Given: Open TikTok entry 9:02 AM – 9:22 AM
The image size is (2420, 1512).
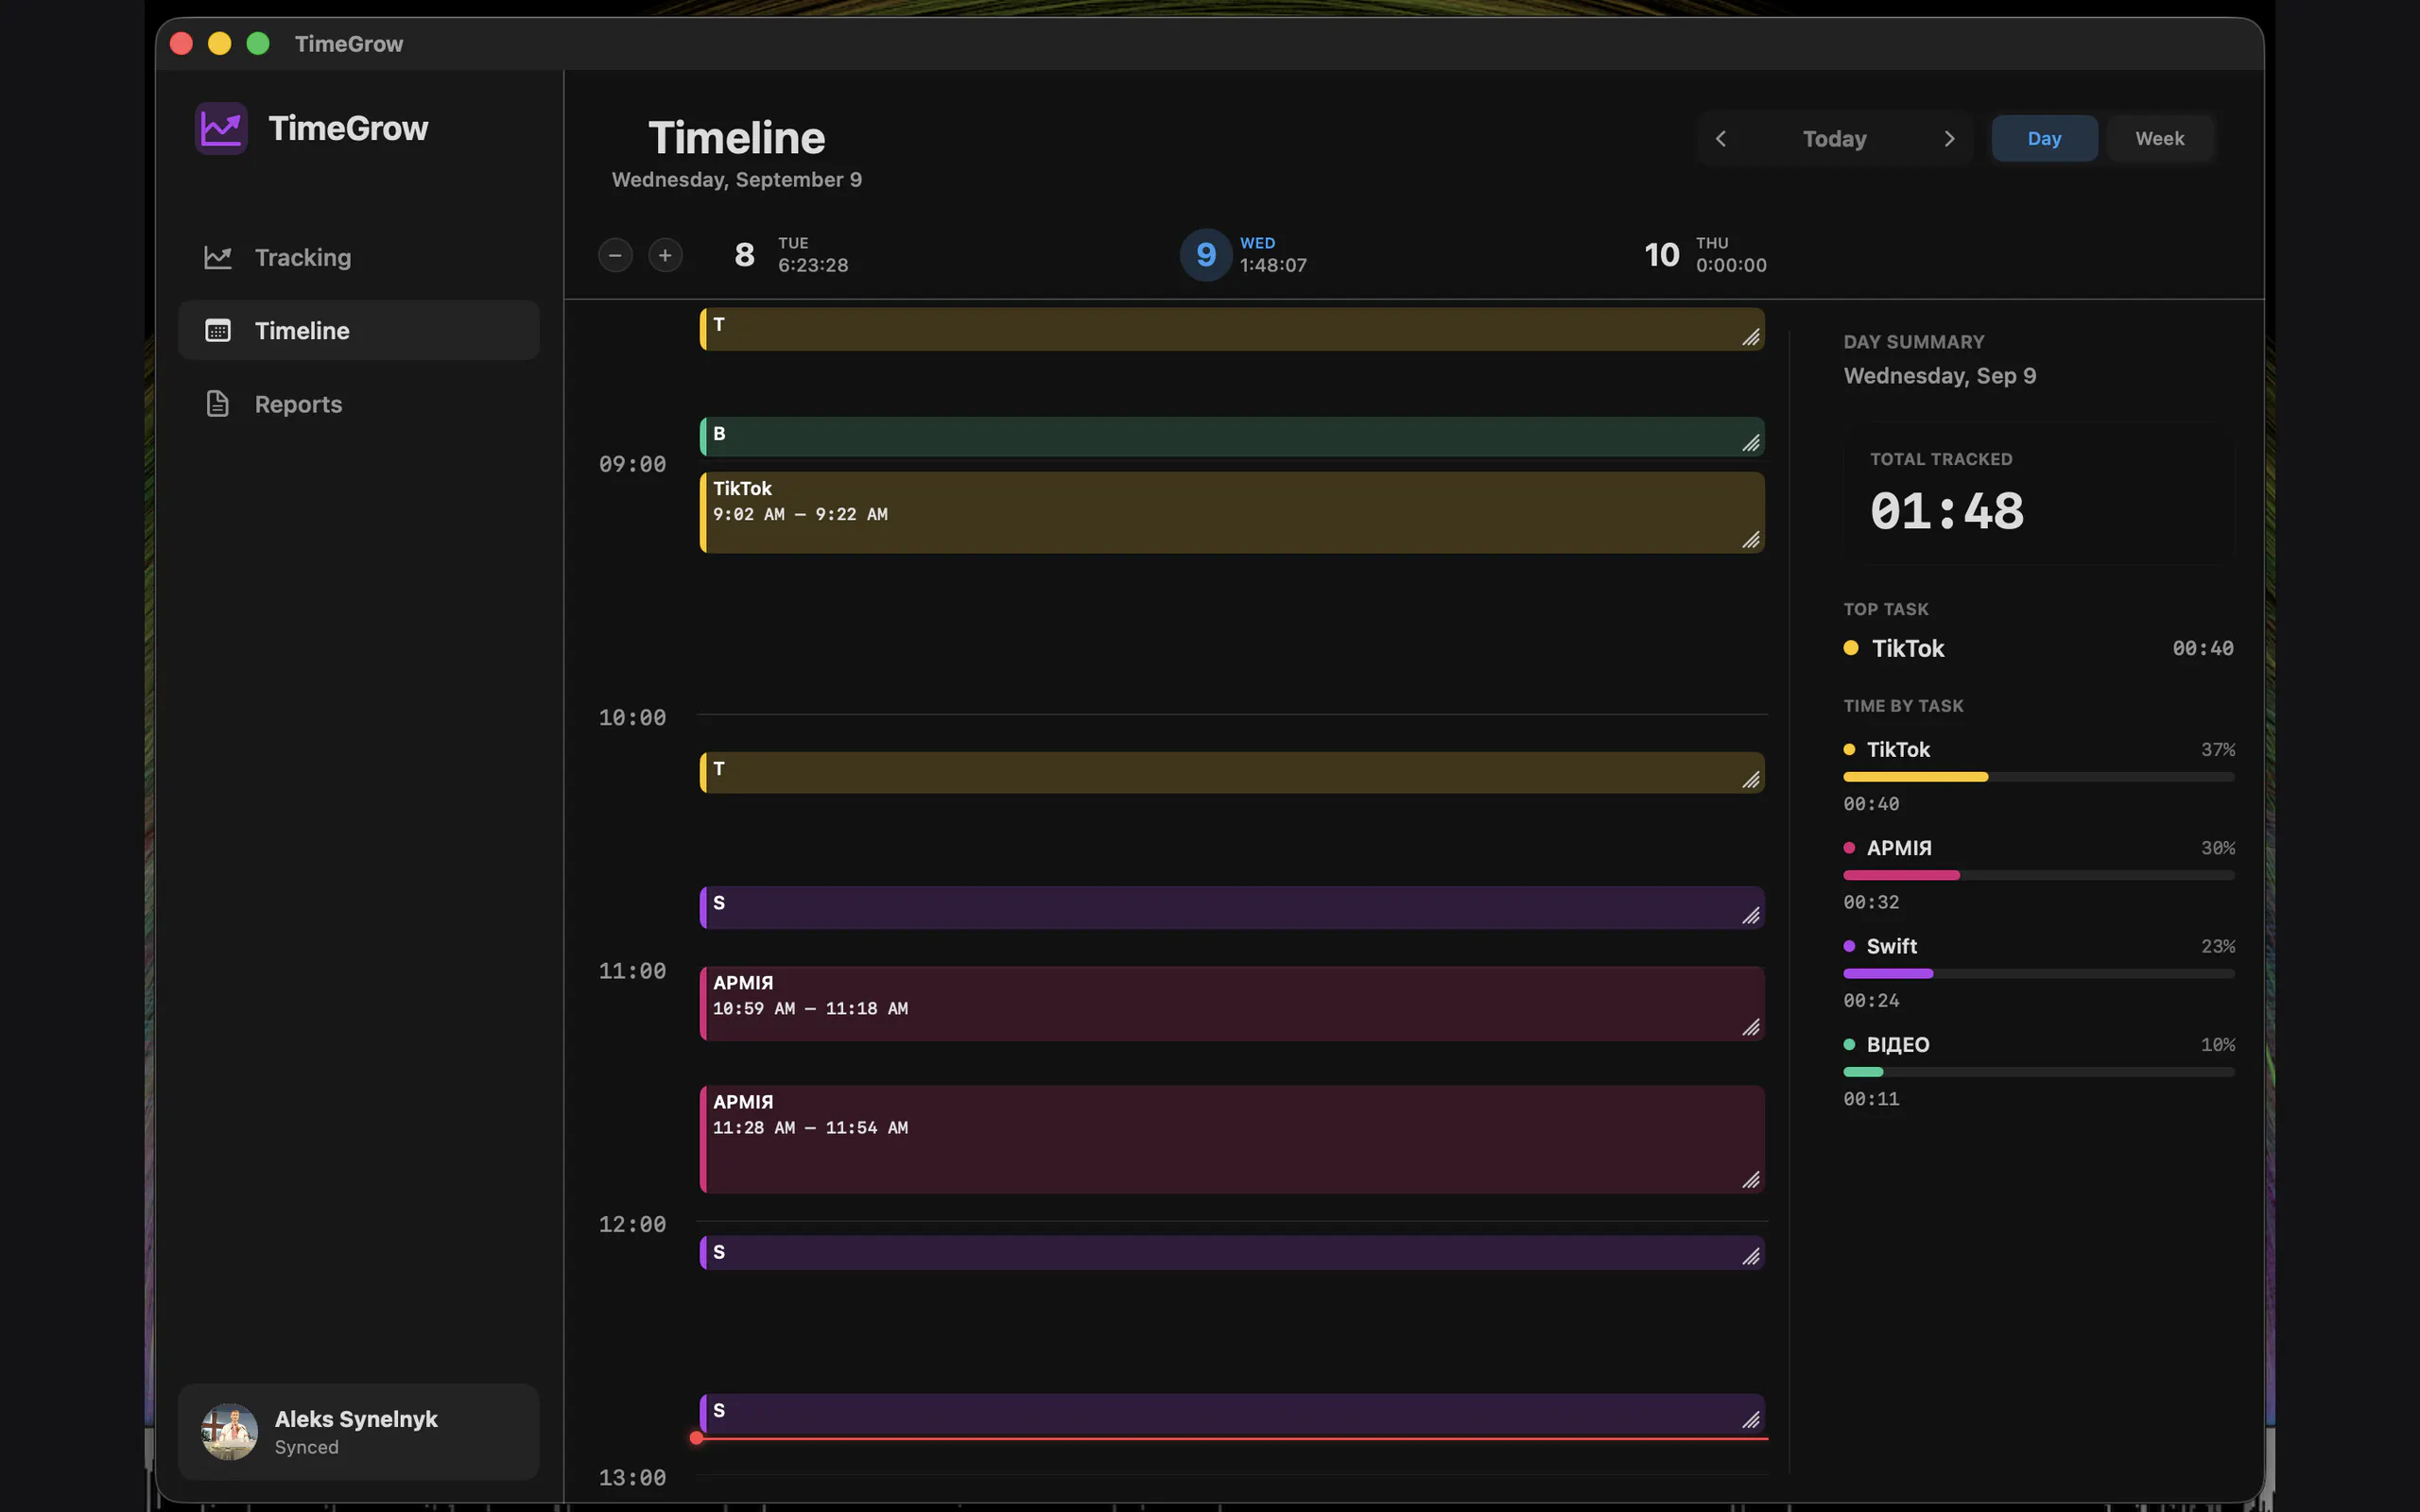Looking at the screenshot, I should pyautogui.click(x=1232, y=512).
